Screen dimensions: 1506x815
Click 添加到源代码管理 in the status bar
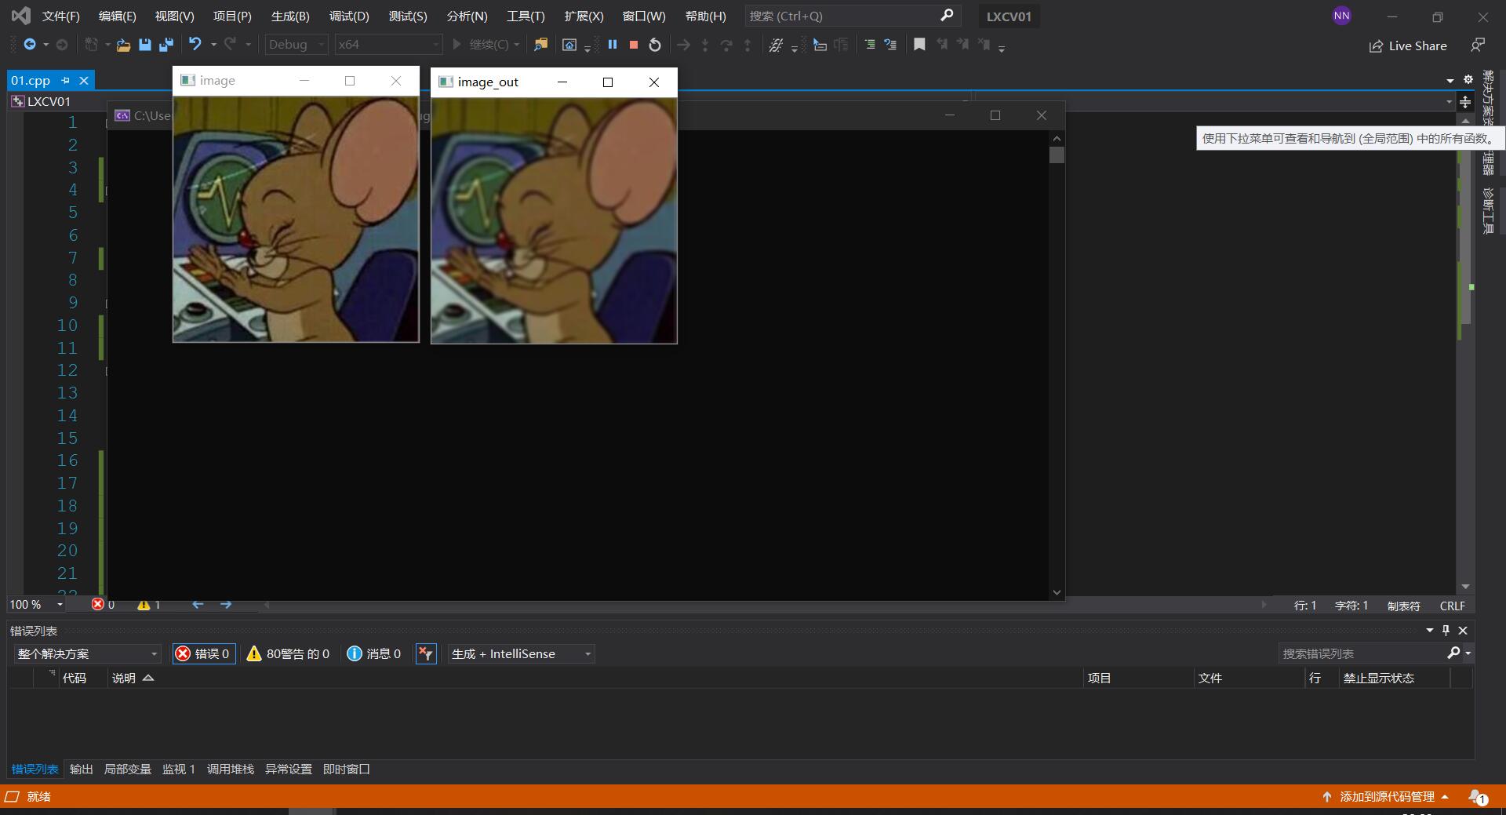(x=1385, y=796)
